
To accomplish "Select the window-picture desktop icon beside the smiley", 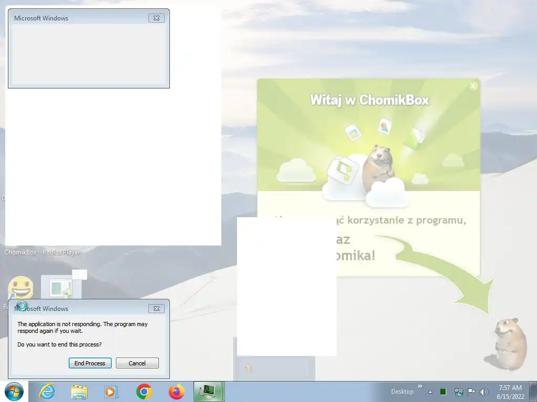I will tap(61, 287).
